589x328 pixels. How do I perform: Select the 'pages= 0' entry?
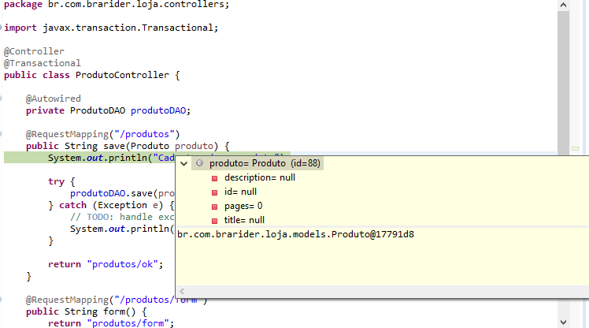pos(243,206)
